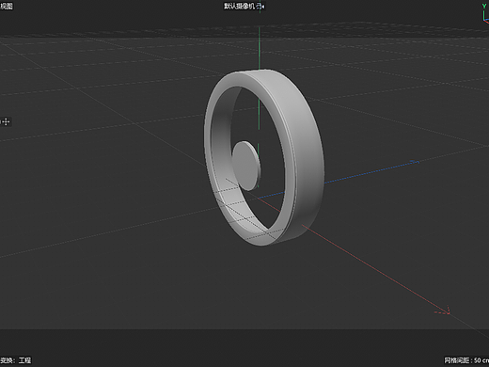The width and height of the screenshot is (489, 367).
Task: Click the green Y-axis line above the ring
Action: 260,49
